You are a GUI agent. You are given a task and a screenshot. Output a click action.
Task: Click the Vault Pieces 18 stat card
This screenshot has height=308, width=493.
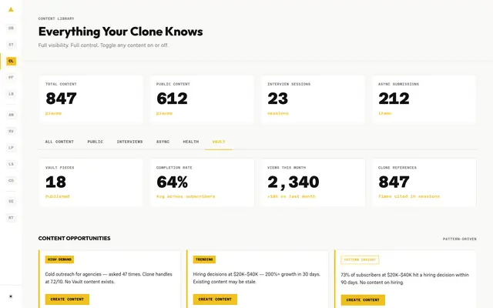[x=91, y=182]
